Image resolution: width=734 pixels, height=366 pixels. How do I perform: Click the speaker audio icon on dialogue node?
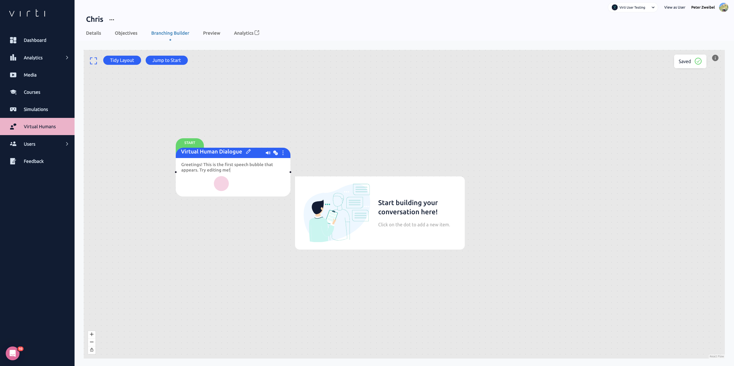click(268, 153)
